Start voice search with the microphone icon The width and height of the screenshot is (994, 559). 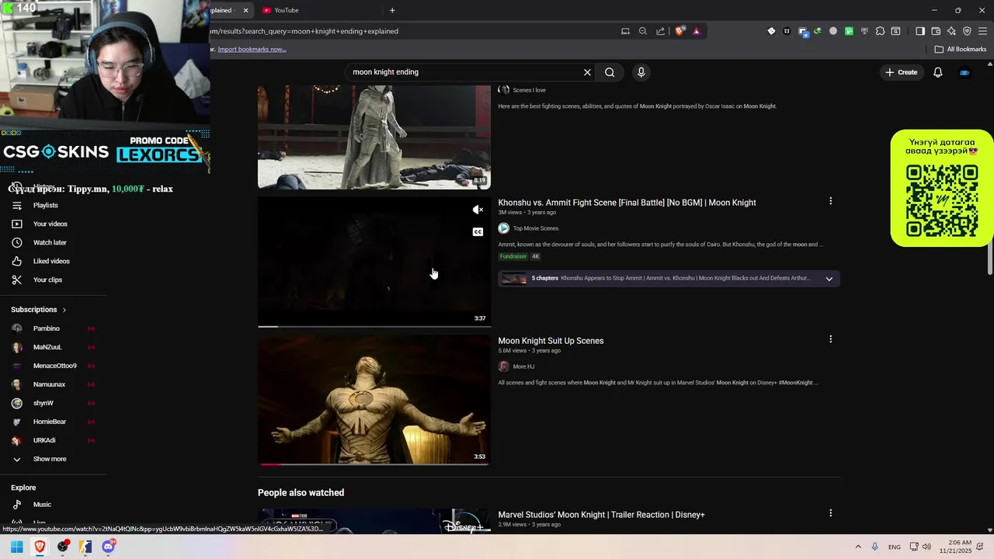coord(641,72)
